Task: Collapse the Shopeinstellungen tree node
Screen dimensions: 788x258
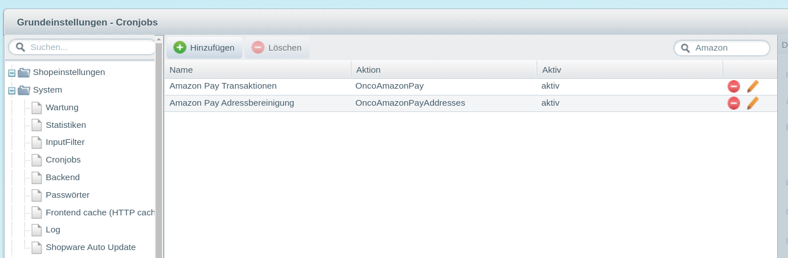Action: (11, 73)
